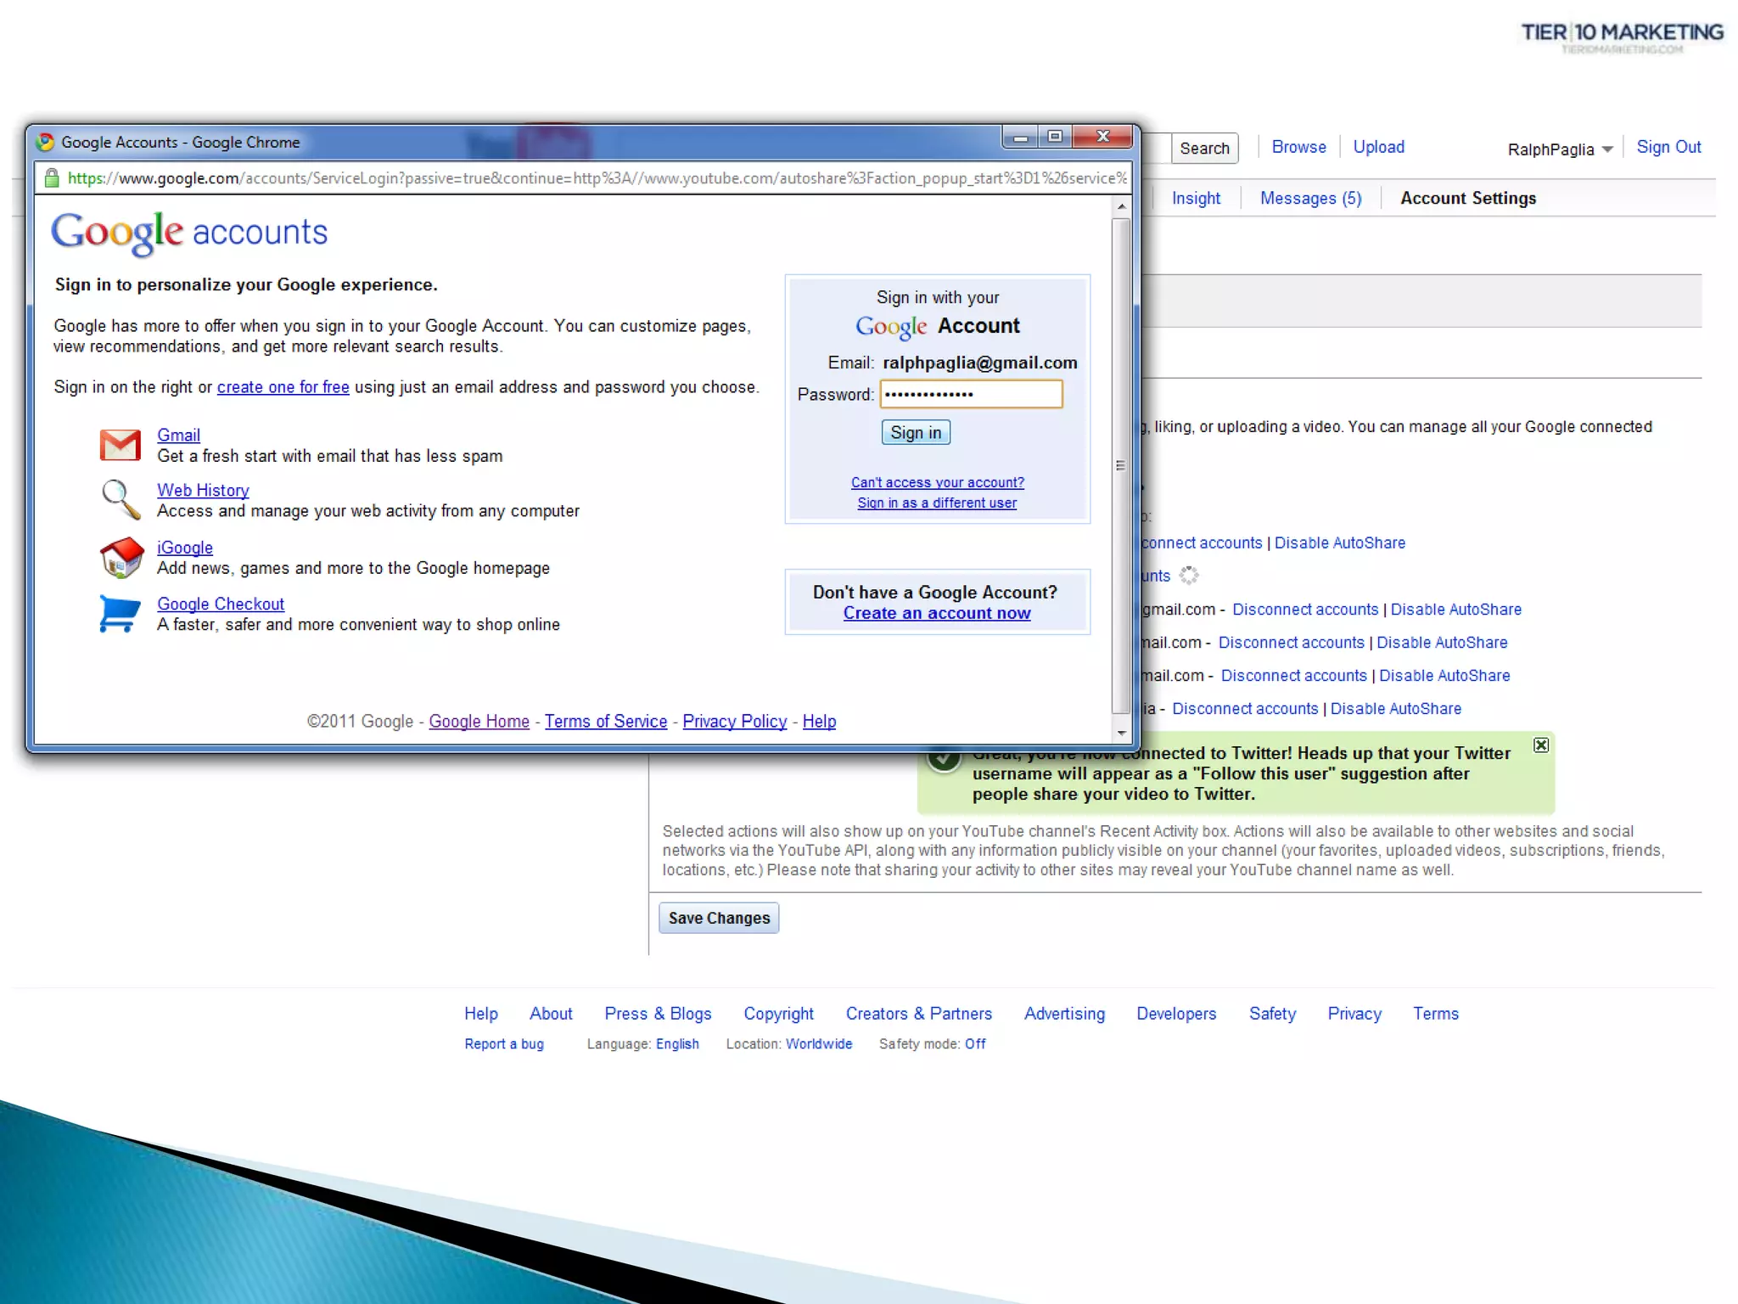Click the Chrome logo in popup title bar
The width and height of the screenshot is (1738, 1304).
pos(46,142)
